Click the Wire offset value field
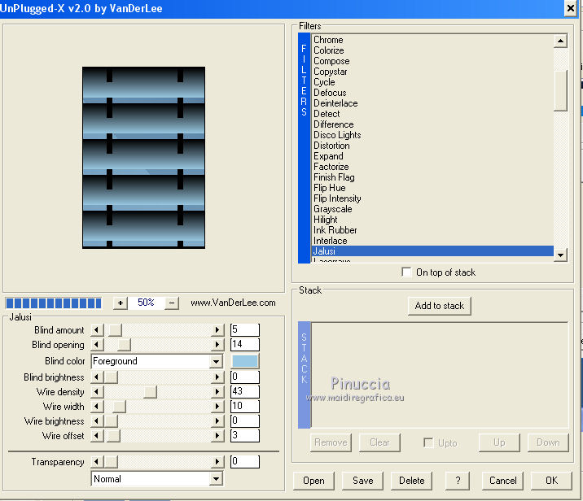 [244, 435]
